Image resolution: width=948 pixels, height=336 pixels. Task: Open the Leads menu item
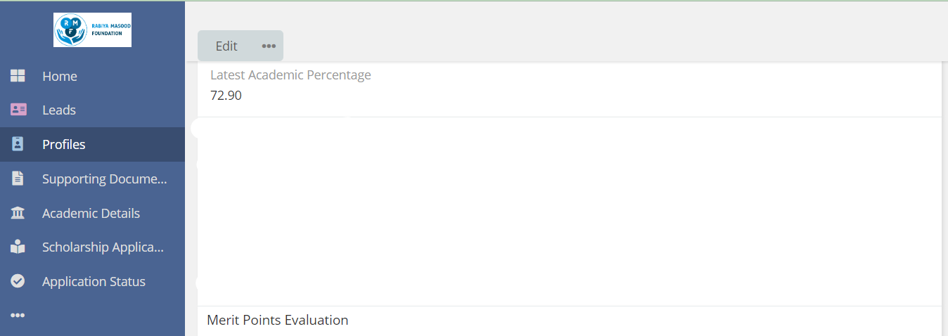[59, 110]
